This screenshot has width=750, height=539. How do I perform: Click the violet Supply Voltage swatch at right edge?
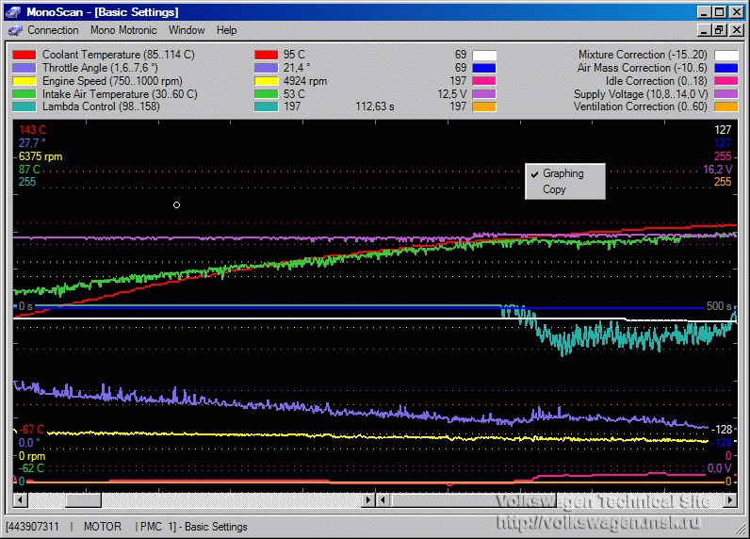(726, 94)
